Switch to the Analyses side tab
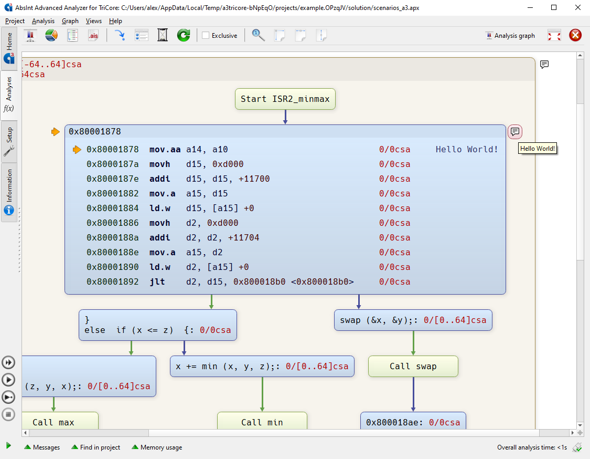The width and height of the screenshot is (590, 459). (x=9, y=95)
